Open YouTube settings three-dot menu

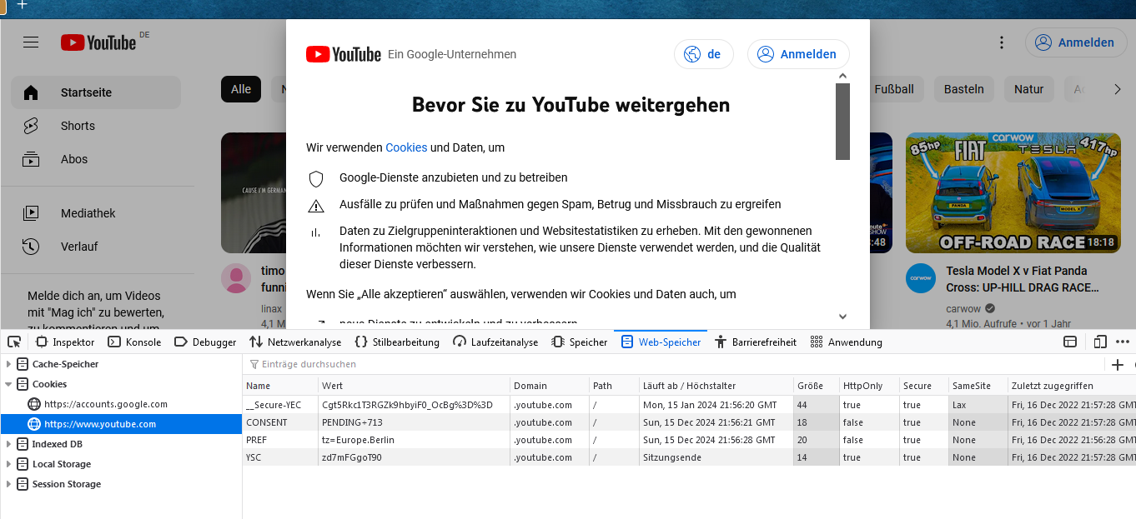tap(1002, 42)
